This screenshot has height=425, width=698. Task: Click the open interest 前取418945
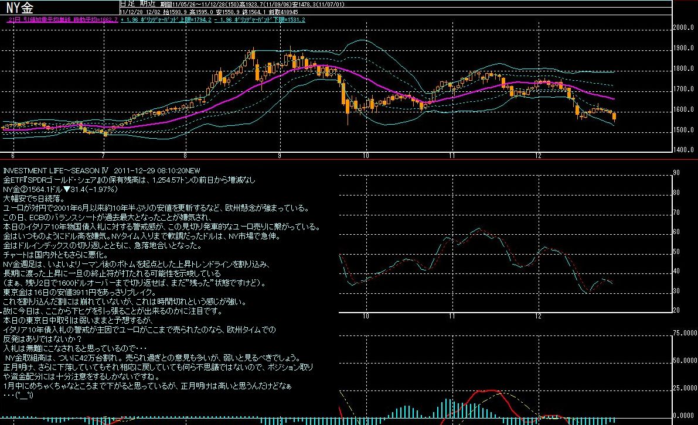[283, 12]
